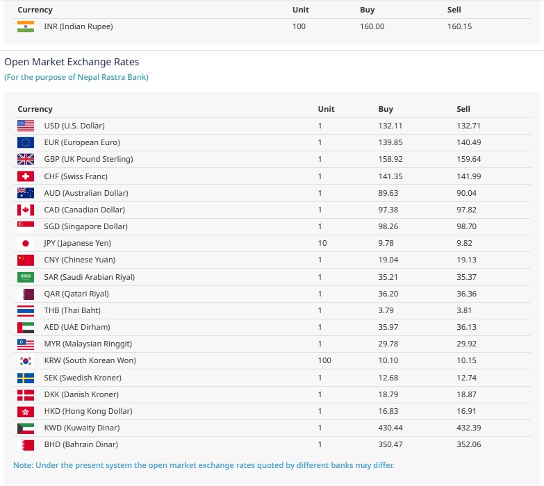Viewport: 544px width, 486px height.
Task: Click the BHD (Bahrain Dinar) currency label
Action: point(81,444)
